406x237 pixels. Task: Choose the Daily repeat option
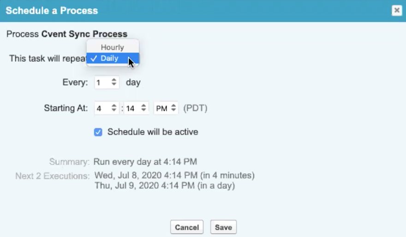click(110, 59)
